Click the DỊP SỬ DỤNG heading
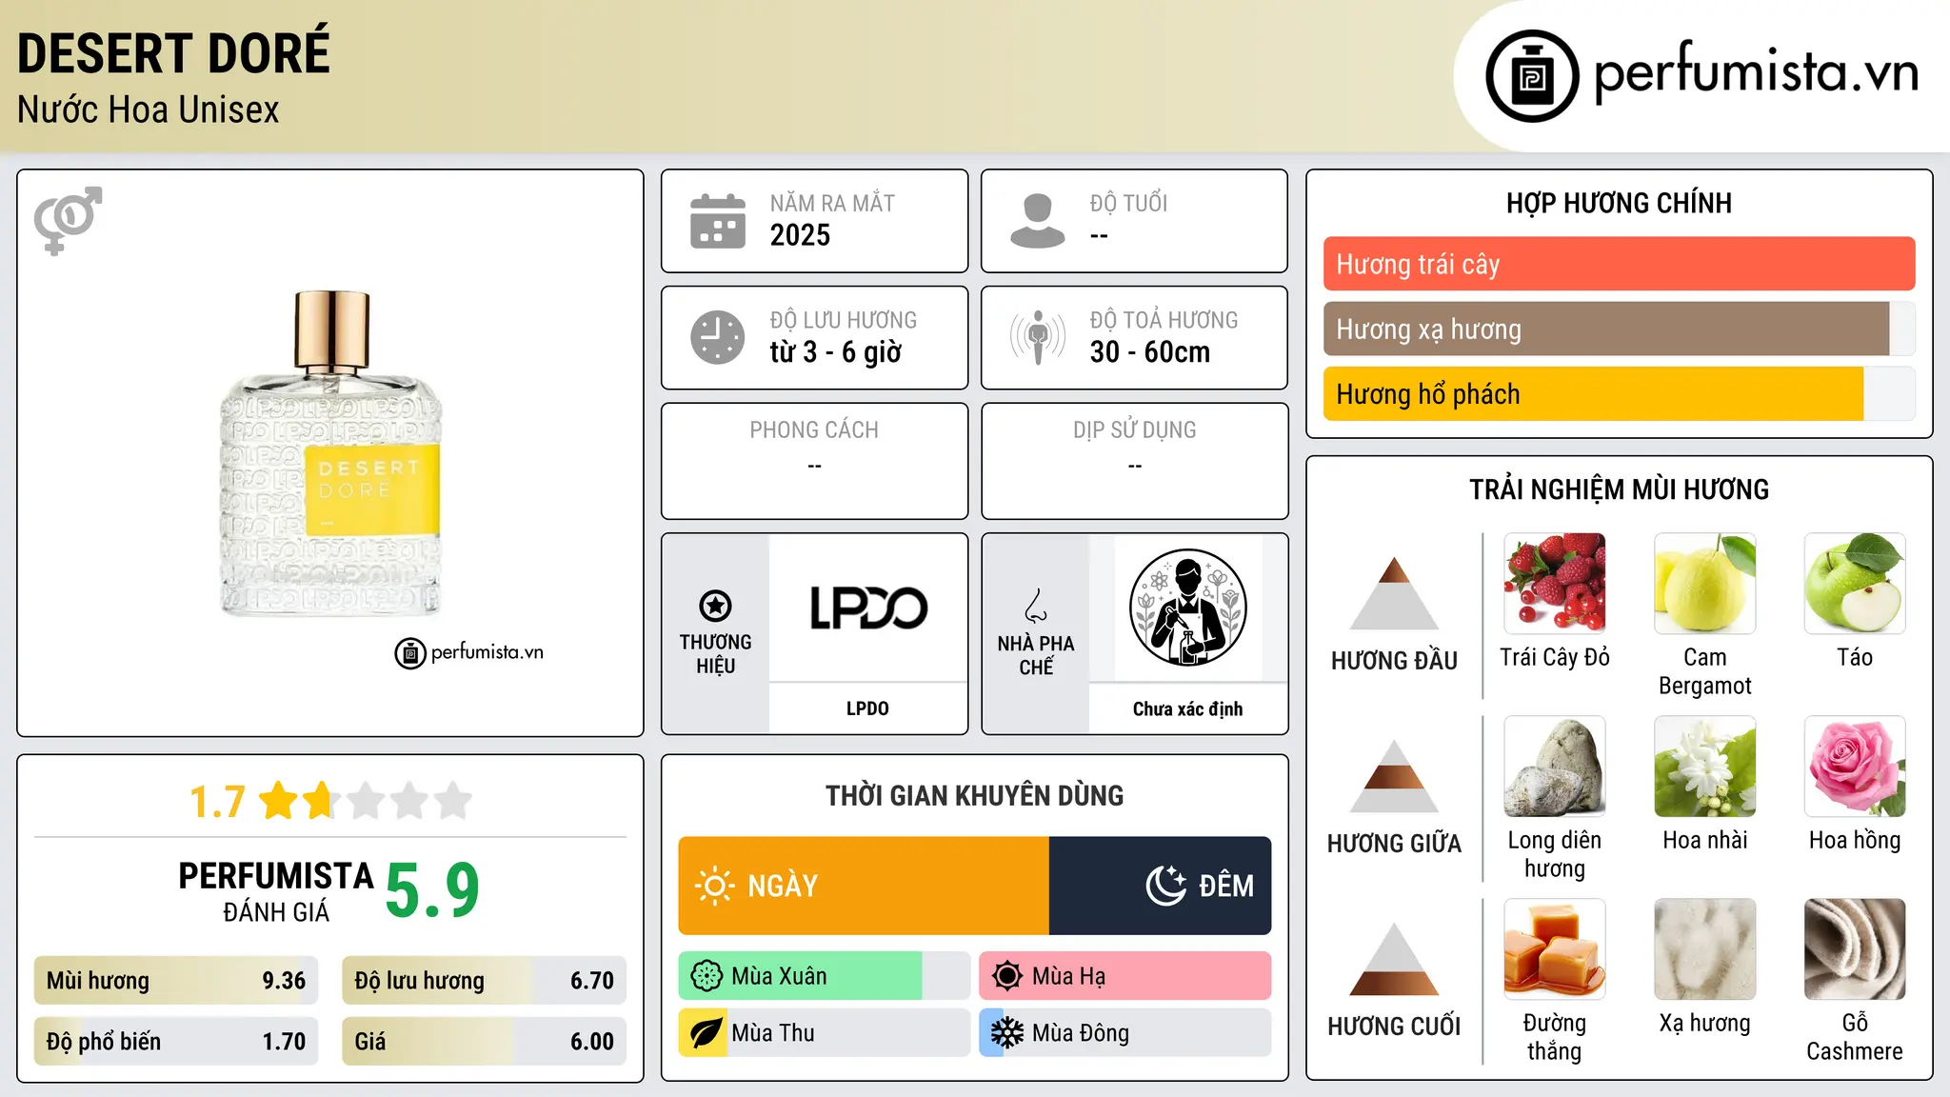Image resolution: width=1950 pixels, height=1097 pixels. pos(1135,430)
